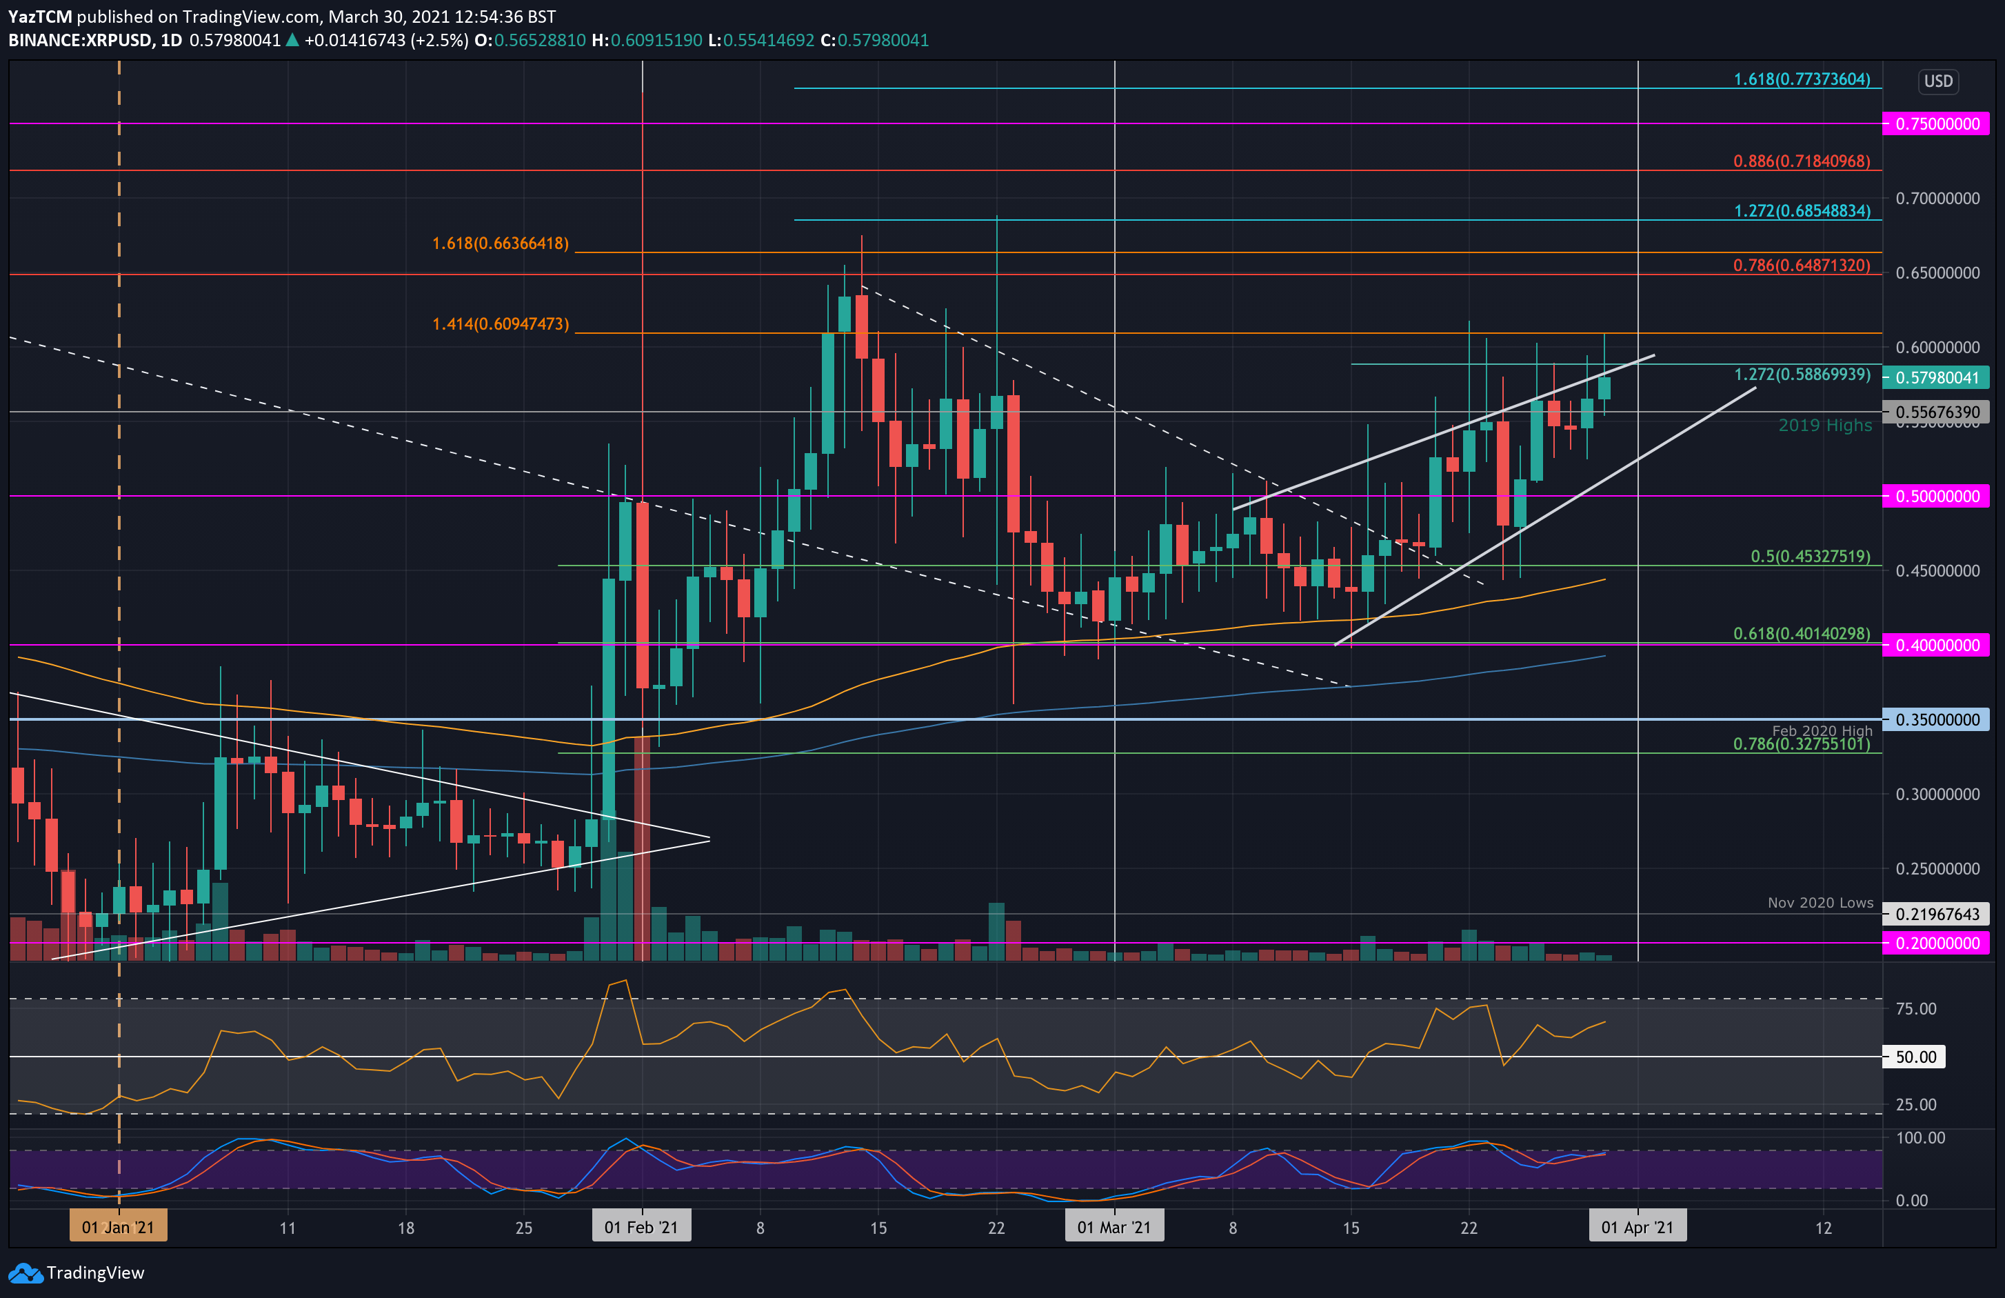Click the 25 date tick in January
2005x1298 pixels.
tap(523, 1228)
